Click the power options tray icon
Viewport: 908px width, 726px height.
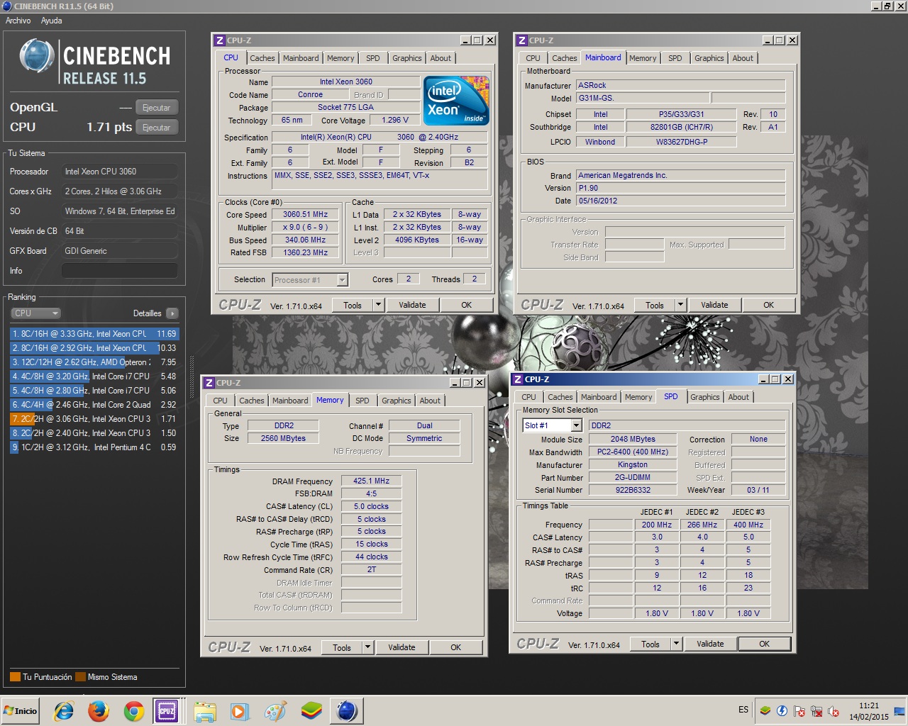click(782, 710)
